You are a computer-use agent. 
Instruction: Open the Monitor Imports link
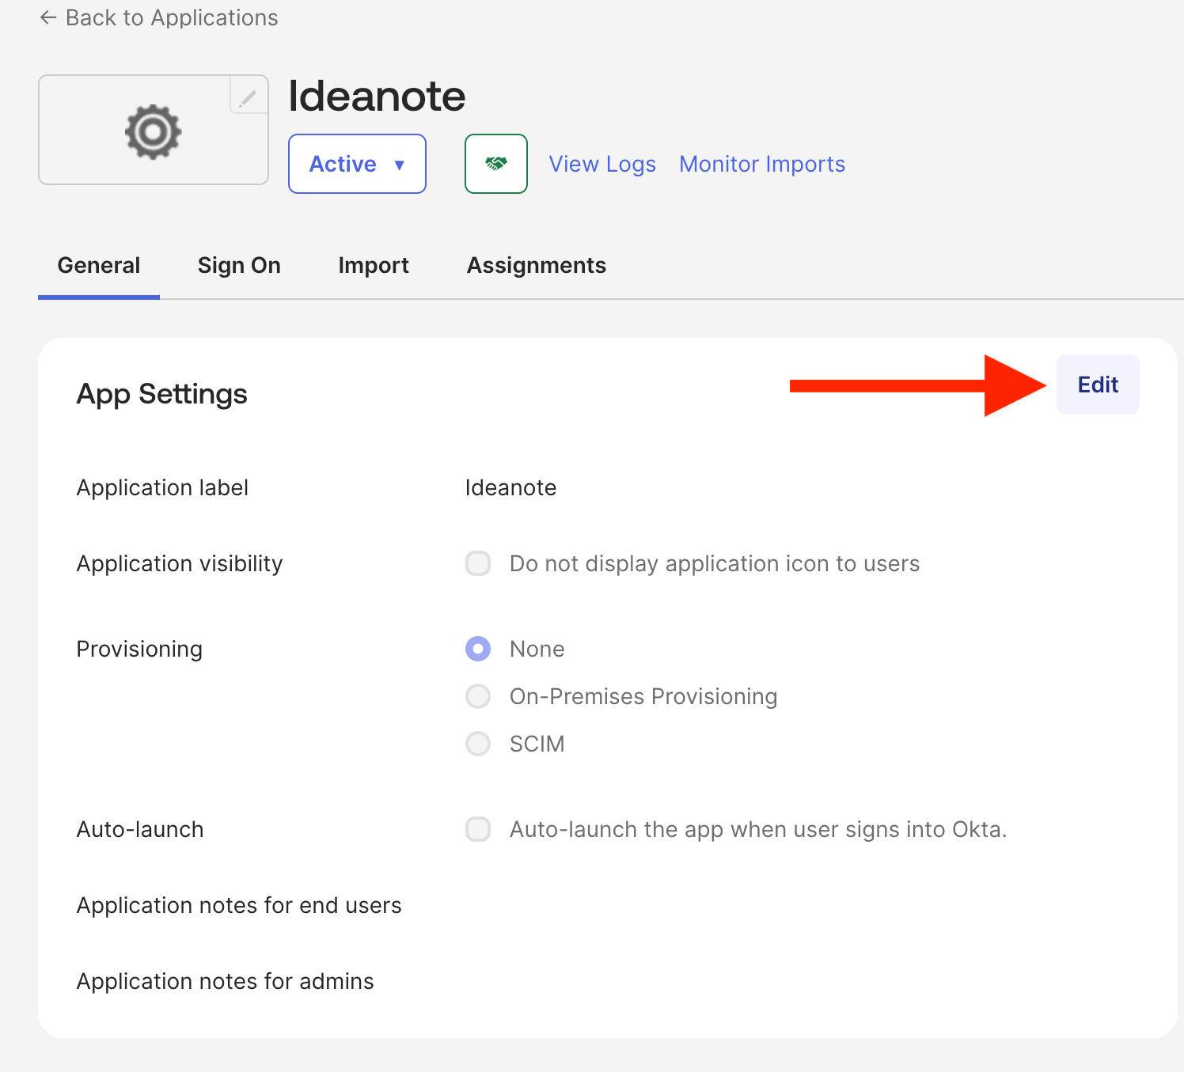(761, 164)
